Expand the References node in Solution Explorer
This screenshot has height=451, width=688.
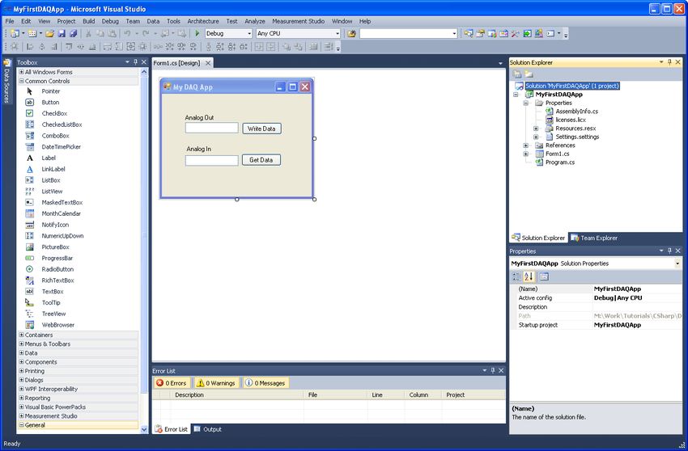click(525, 145)
